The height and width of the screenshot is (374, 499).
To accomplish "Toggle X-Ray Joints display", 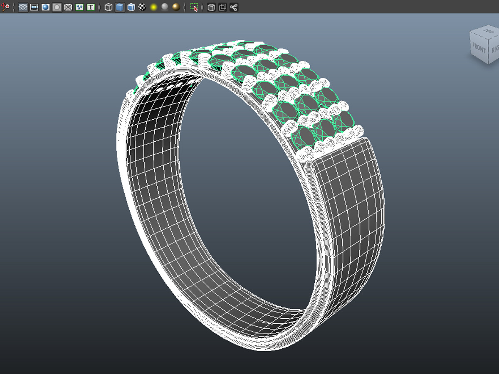I will pyautogui.click(x=234, y=7).
